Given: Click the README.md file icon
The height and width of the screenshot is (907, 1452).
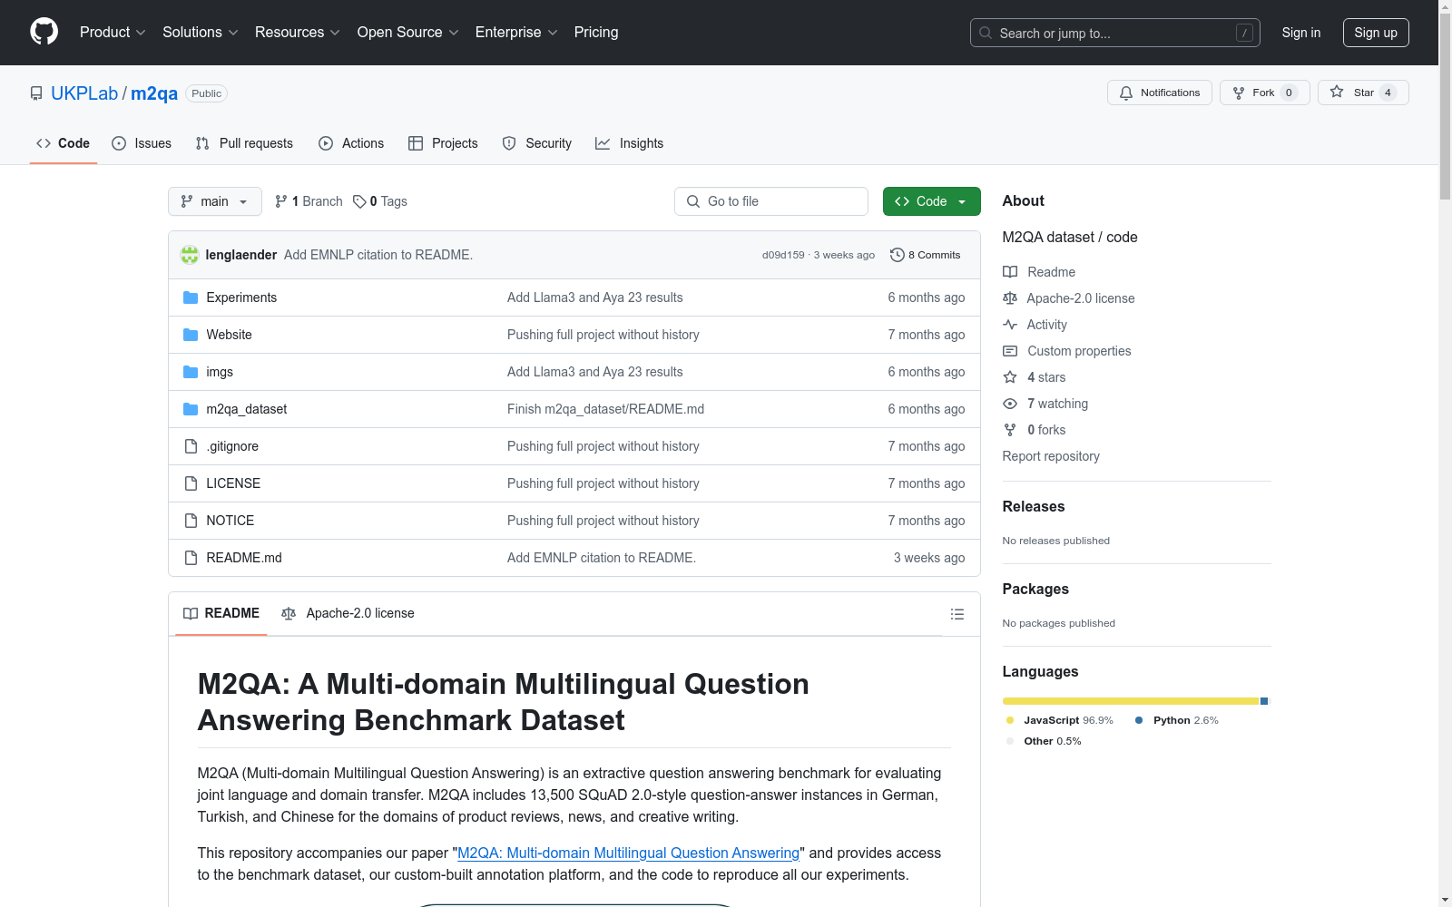Looking at the screenshot, I should [191, 558].
